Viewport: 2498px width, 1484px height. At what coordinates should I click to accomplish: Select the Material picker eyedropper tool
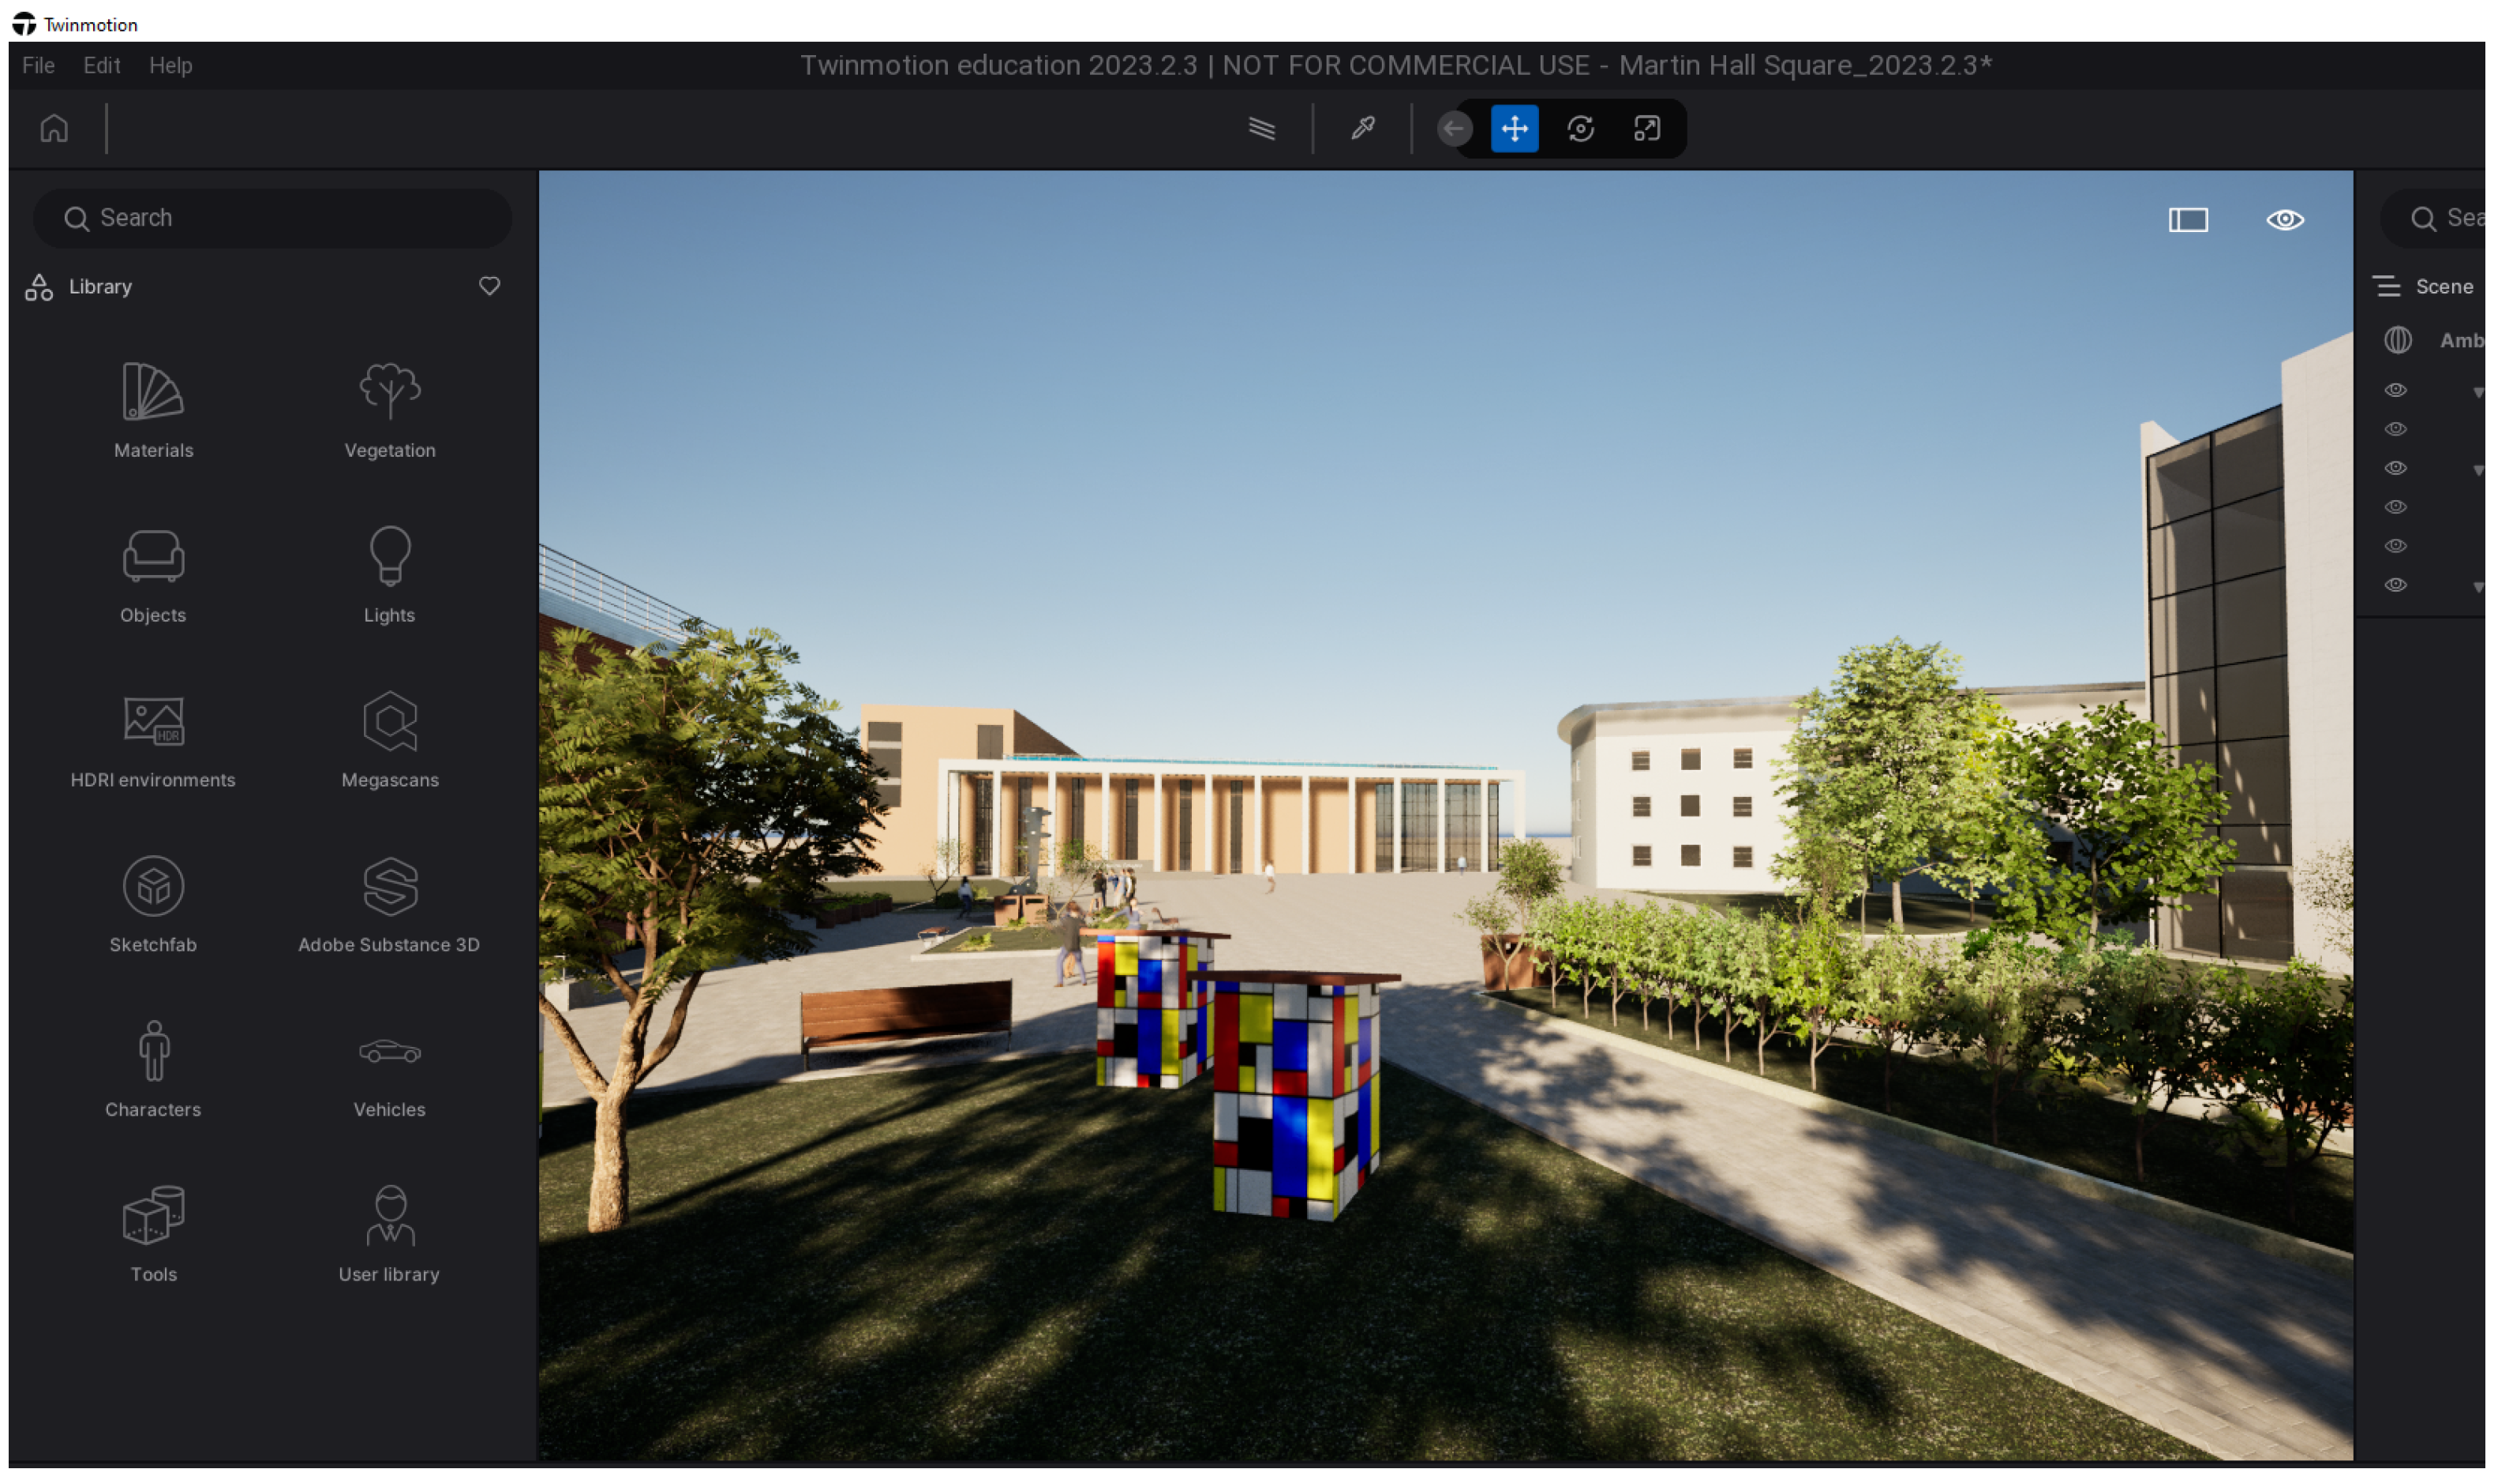pyautogui.click(x=1362, y=128)
